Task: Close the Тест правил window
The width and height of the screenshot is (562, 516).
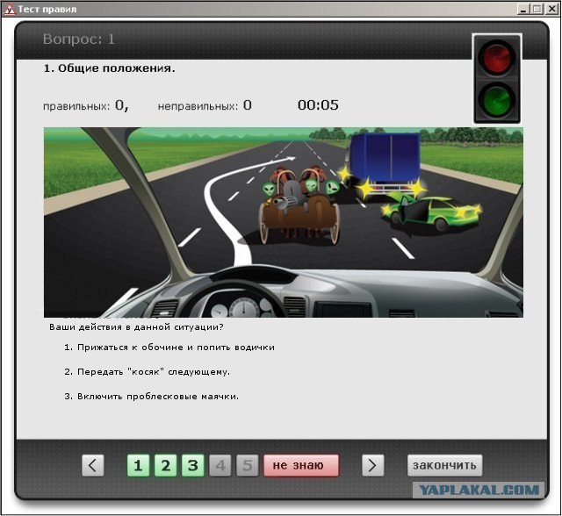Action: pyautogui.click(x=551, y=9)
